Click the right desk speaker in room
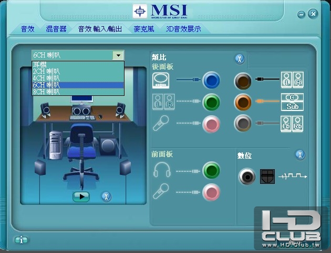Screen dimensions: 331x253 [x=121, y=110]
